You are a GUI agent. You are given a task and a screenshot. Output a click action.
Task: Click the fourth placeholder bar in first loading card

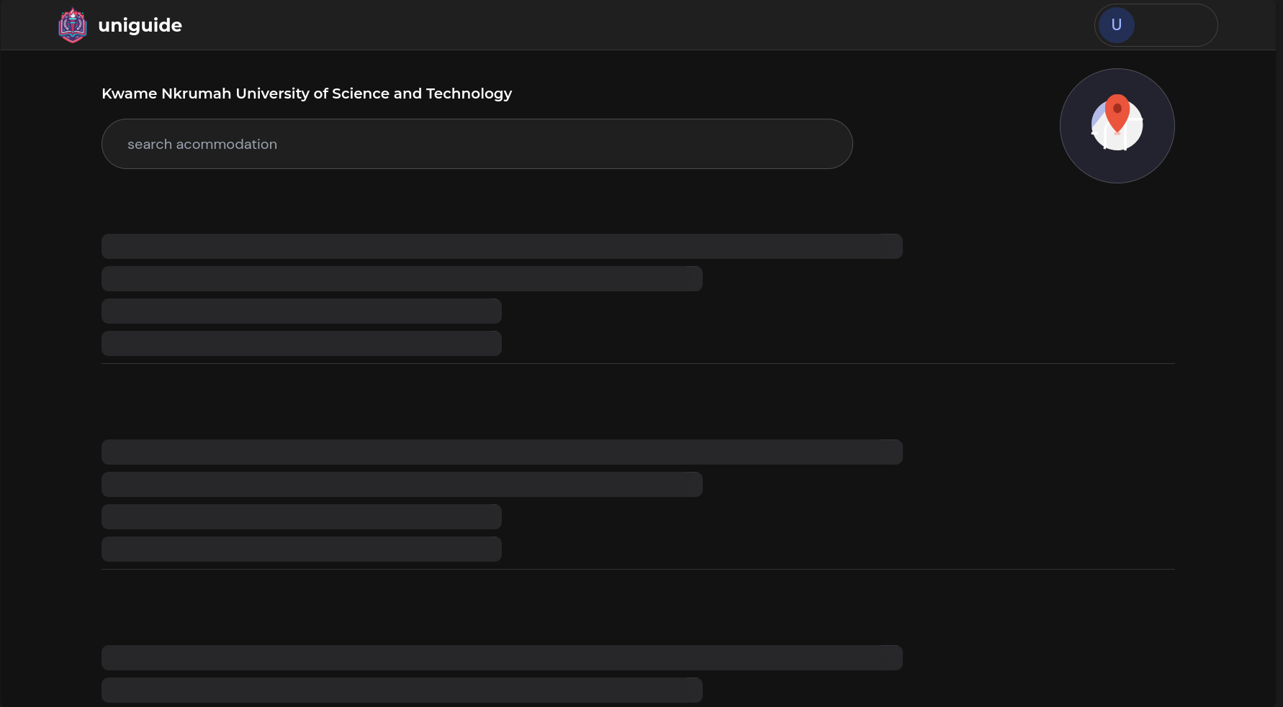(x=301, y=343)
